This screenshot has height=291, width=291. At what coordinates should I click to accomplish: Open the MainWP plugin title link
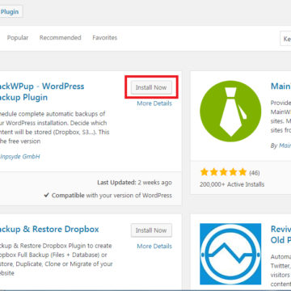(280, 86)
